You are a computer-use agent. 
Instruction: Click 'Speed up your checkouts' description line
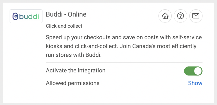124,37
